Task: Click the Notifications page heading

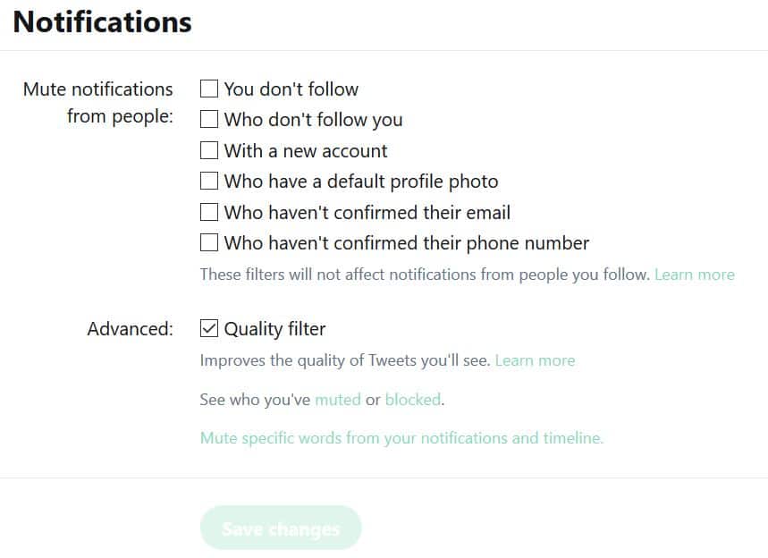Action: (102, 22)
